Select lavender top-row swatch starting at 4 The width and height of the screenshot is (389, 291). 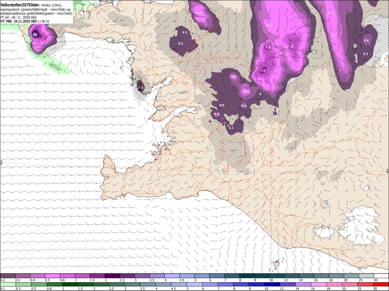coord(172,276)
